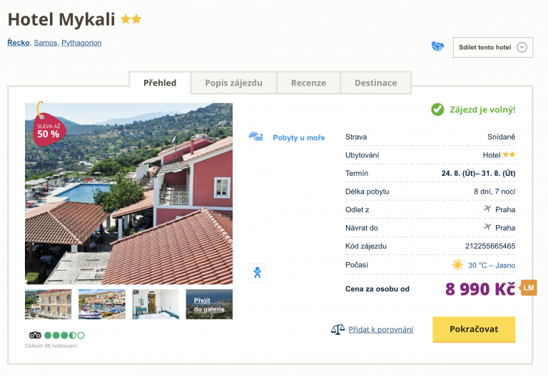Viewport: 548px width, 376px height.
Task: Click the handshake icon near share button
Action: pyautogui.click(x=437, y=47)
